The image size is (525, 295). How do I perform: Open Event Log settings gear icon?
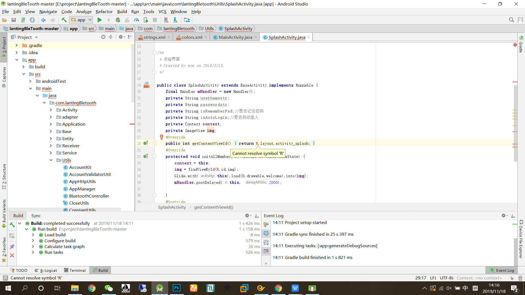(x=504, y=216)
